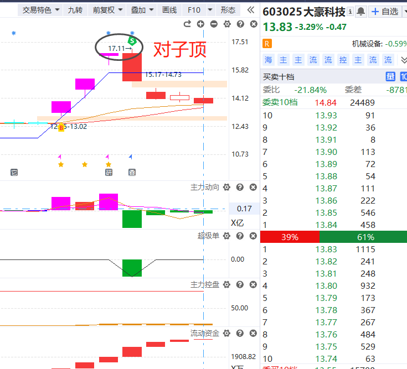
Task: Click the chart rotate/refresh arrow icon
Action: point(187,24)
